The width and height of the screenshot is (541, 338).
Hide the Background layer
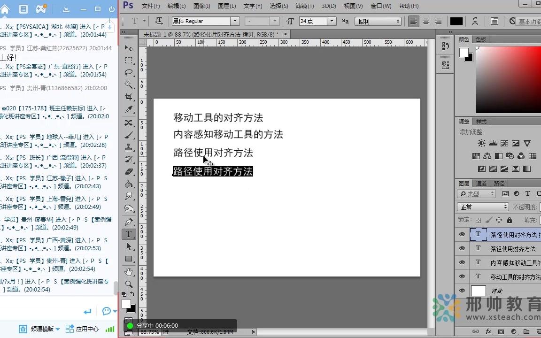coord(462,290)
